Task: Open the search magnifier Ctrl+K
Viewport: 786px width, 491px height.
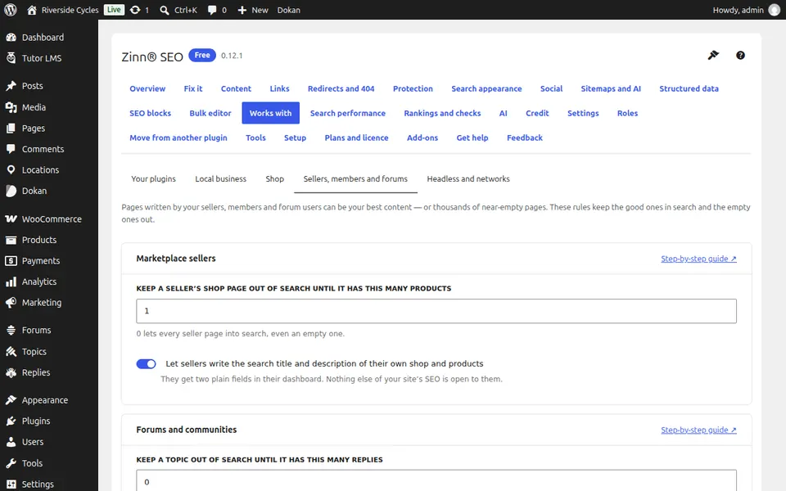Action: click(178, 10)
